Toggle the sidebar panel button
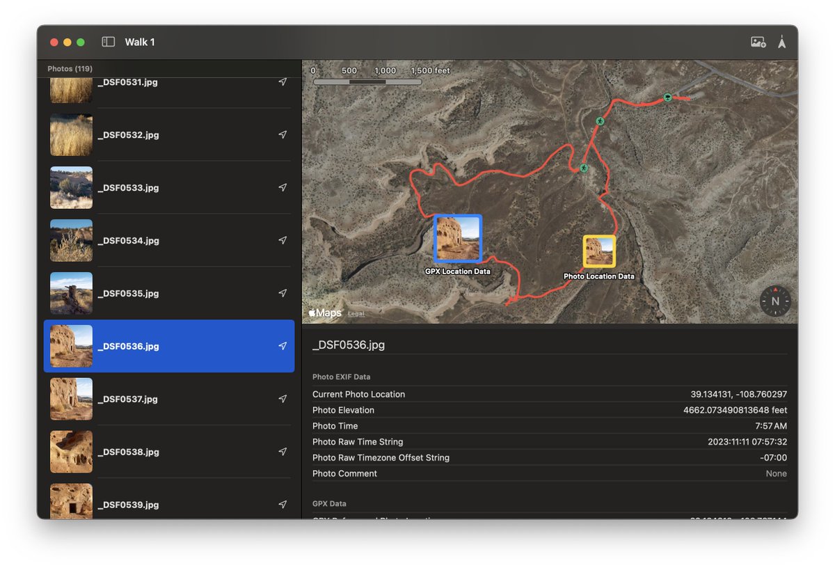Image resolution: width=835 pixels, height=568 pixels. pyautogui.click(x=108, y=42)
